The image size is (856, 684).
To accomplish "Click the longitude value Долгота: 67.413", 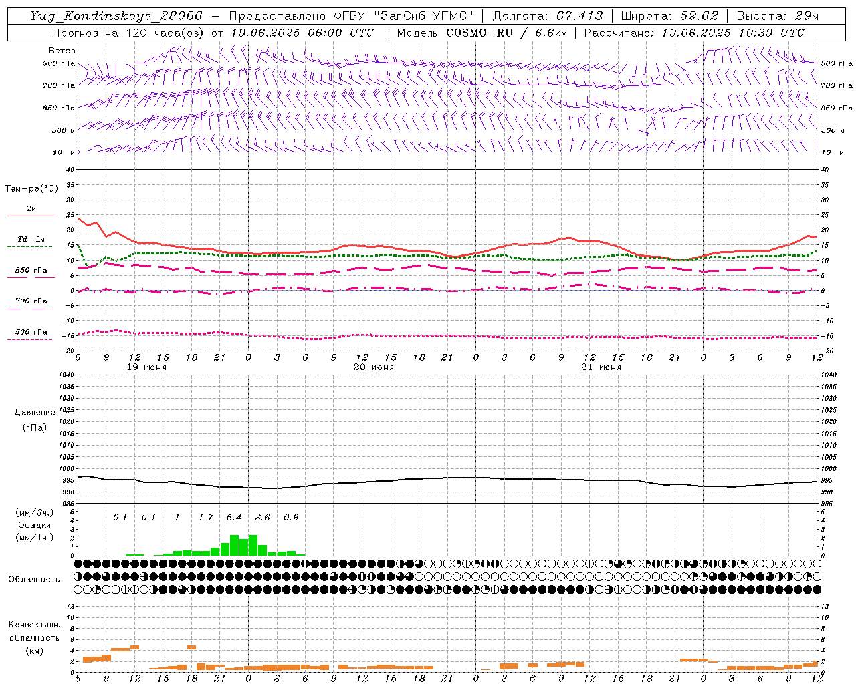I will 548,16.
